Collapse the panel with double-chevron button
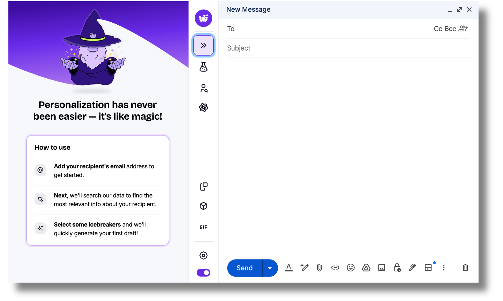 (x=203, y=45)
